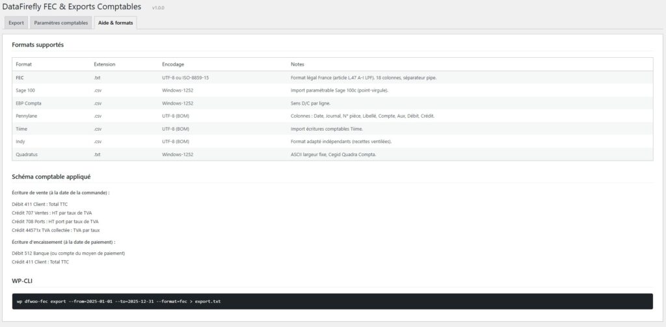The image size is (666, 327).
Task: Click UTF-8 (BOM) in Pennylane row
Action: pyautogui.click(x=176, y=116)
